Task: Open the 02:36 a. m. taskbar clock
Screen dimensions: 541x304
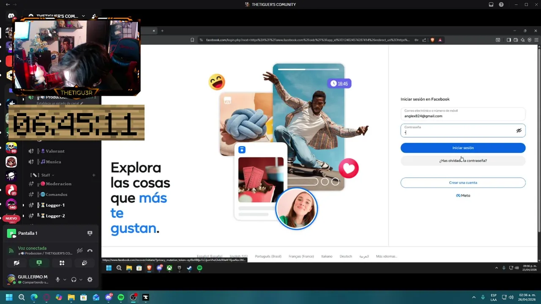Action: (x=527, y=297)
